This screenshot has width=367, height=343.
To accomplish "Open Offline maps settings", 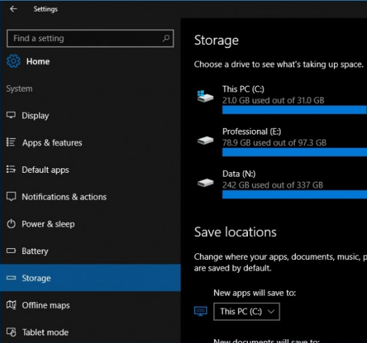I will [x=90, y=305].
